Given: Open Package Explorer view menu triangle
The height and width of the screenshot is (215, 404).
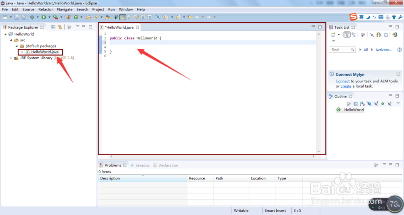Looking at the screenshot, I should point(78,26).
